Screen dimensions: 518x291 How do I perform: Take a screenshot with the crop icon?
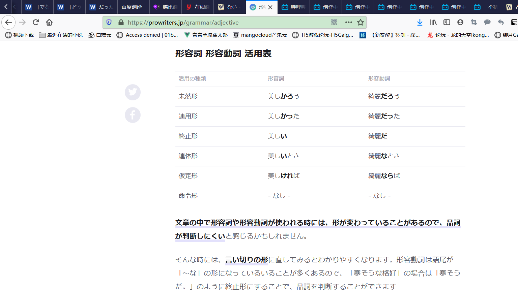474,23
